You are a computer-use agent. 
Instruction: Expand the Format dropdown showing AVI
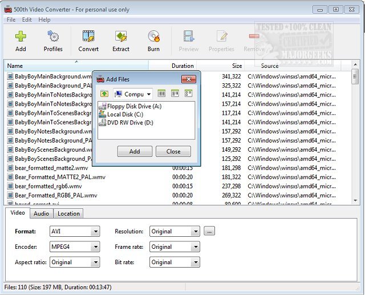click(x=75, y=232)
